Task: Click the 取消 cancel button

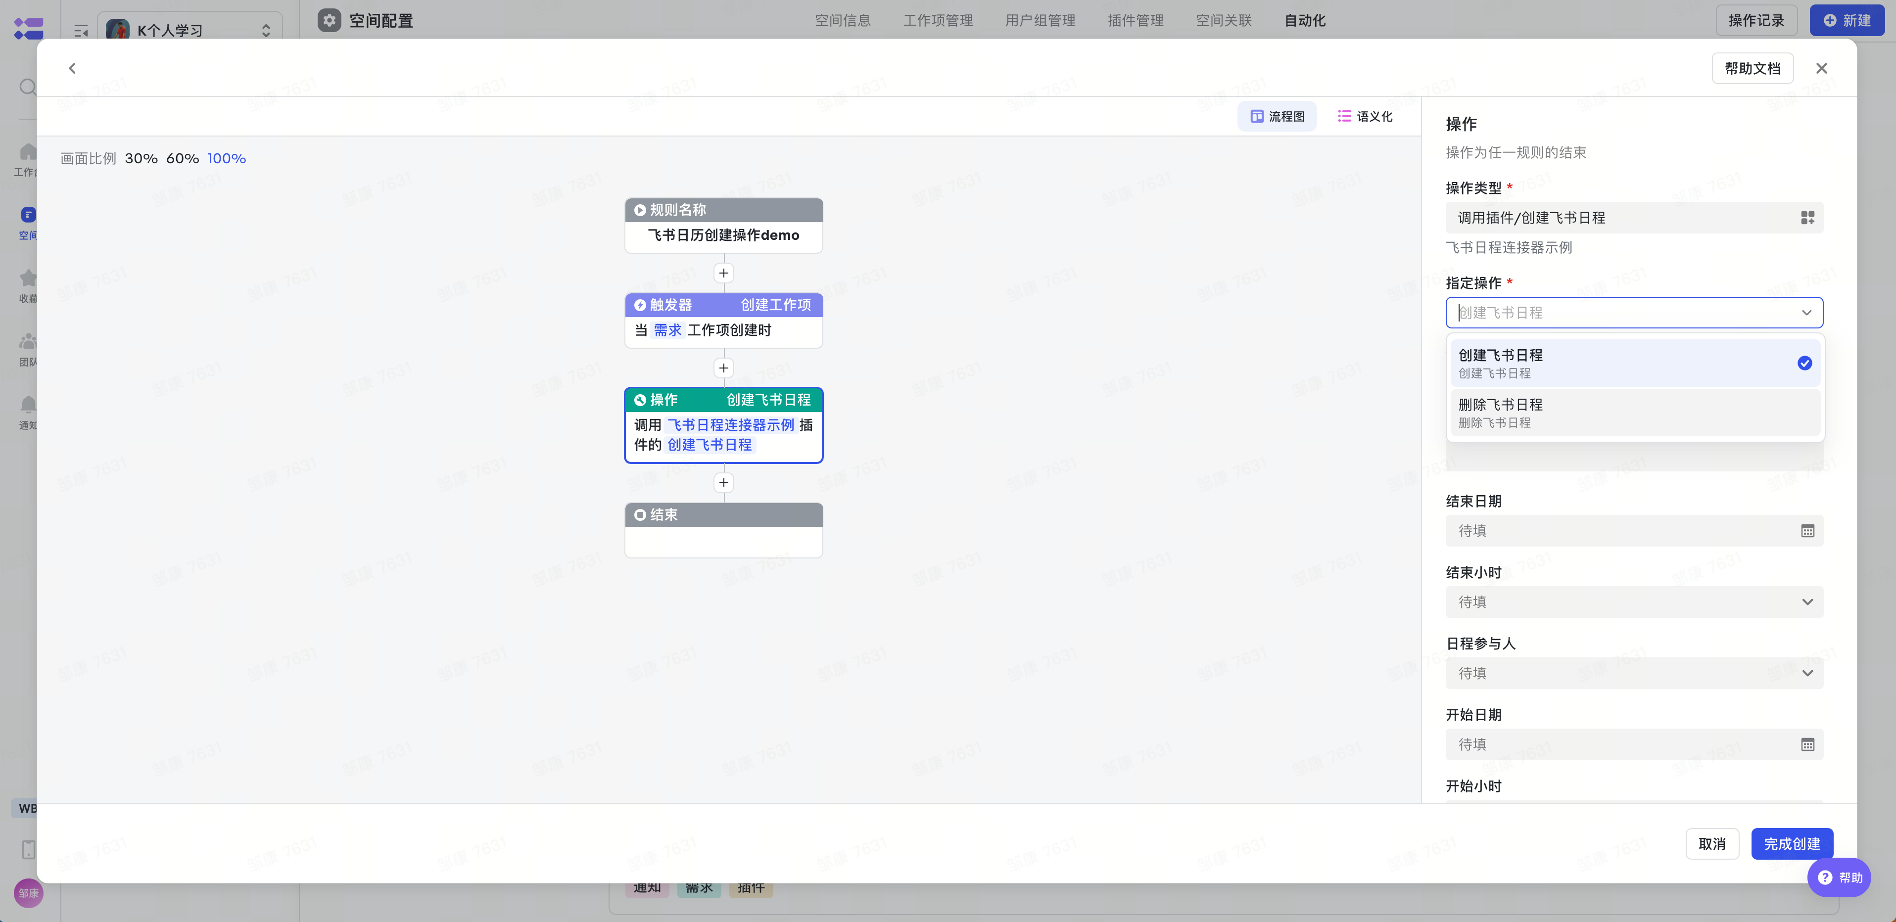Action: [x=1712, y=844]
